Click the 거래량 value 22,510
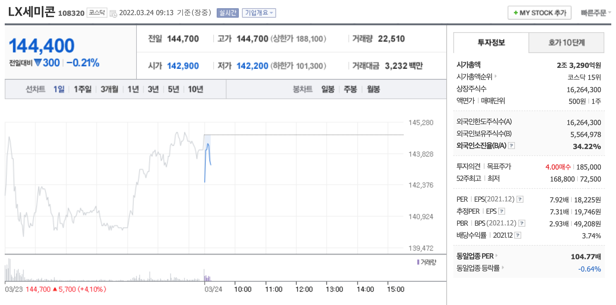This screenshot has width=616, height=305. pyautogui.click(x=391, y=39)
